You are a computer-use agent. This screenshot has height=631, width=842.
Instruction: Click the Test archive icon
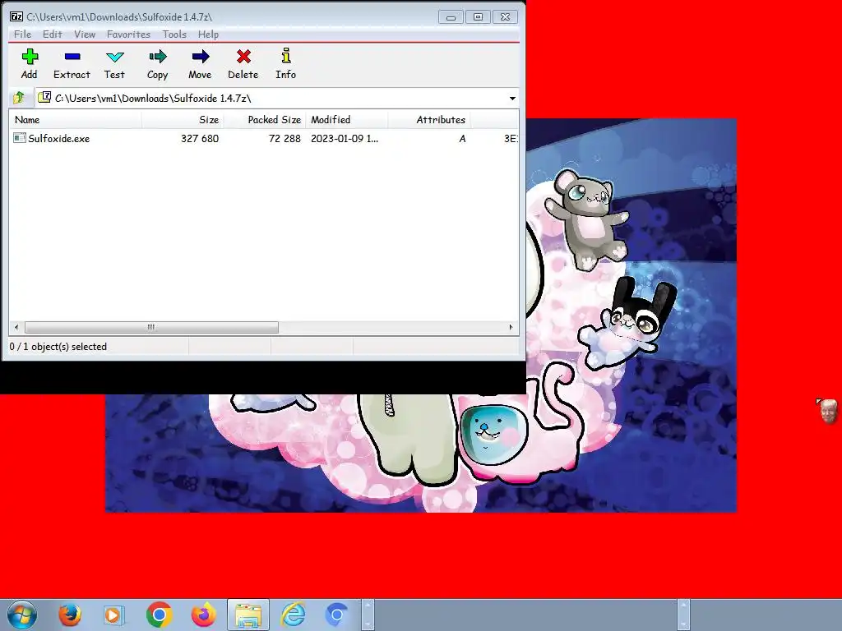click(x=114, y=57)
